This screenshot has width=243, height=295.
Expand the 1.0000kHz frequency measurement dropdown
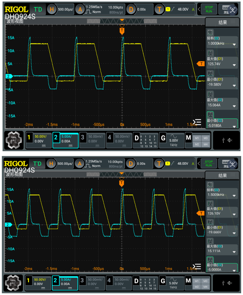pos(234,45)
